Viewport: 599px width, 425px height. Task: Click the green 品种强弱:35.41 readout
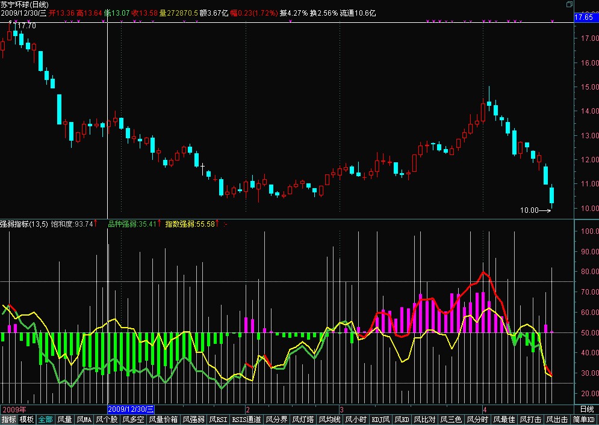pyautogui.click(x=132, y=224)
